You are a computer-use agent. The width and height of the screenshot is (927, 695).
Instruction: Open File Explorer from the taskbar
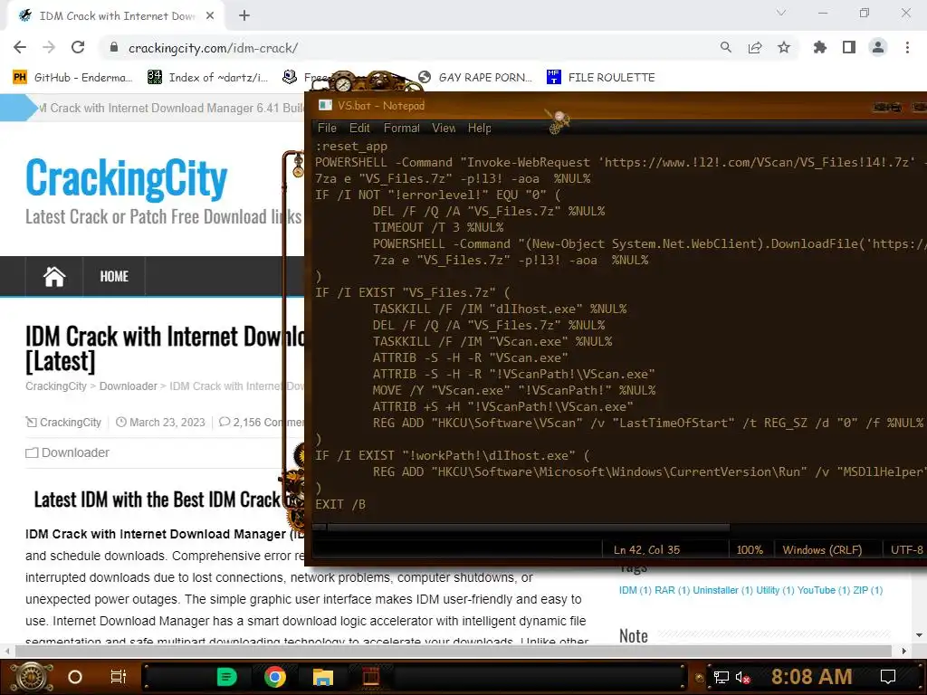pos(323,677)
